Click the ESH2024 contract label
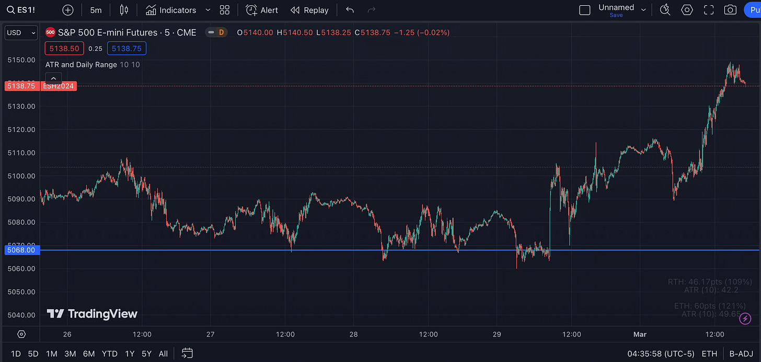This screenshot has width=761, height=362. coord(59,86)
